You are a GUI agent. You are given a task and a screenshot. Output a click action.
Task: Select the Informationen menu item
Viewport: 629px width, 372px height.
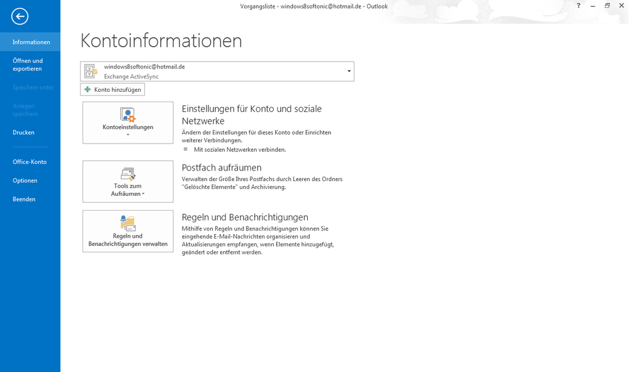30,42
